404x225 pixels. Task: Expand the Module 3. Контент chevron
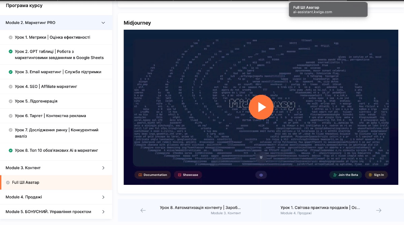(103, 168)
